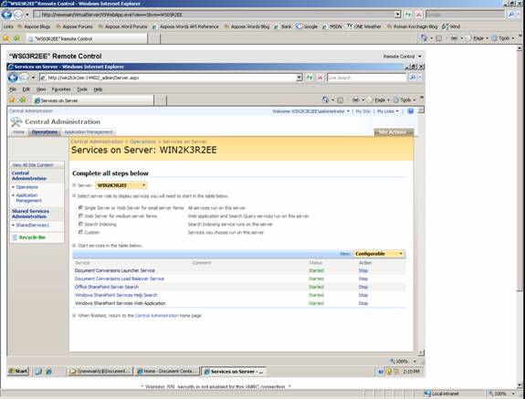The image size is (525, 399).
Task: Open Windows SharePoint Services Help Search link
Action: tap(116, 295)
